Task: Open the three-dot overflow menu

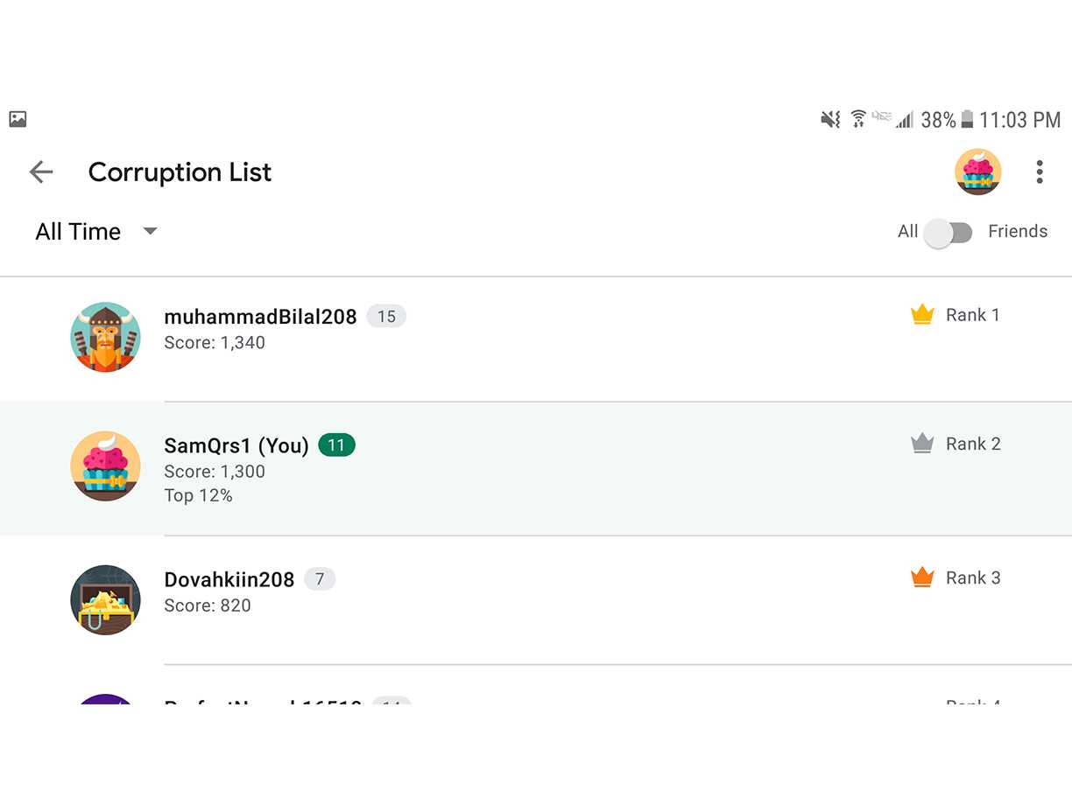Action: (1040, 172)
